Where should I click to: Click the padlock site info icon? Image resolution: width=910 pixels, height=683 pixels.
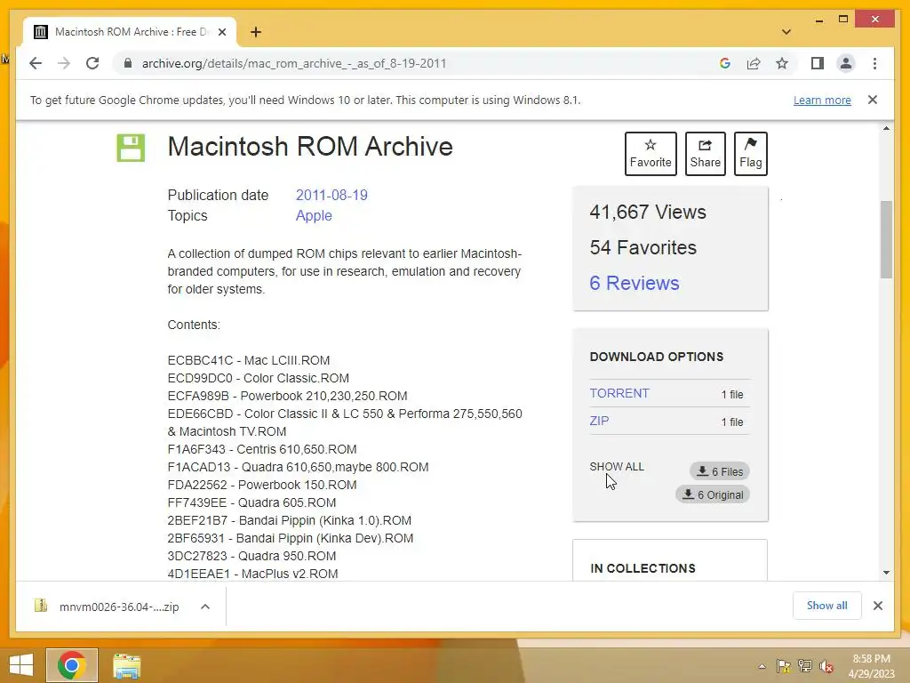click(128, 63)
